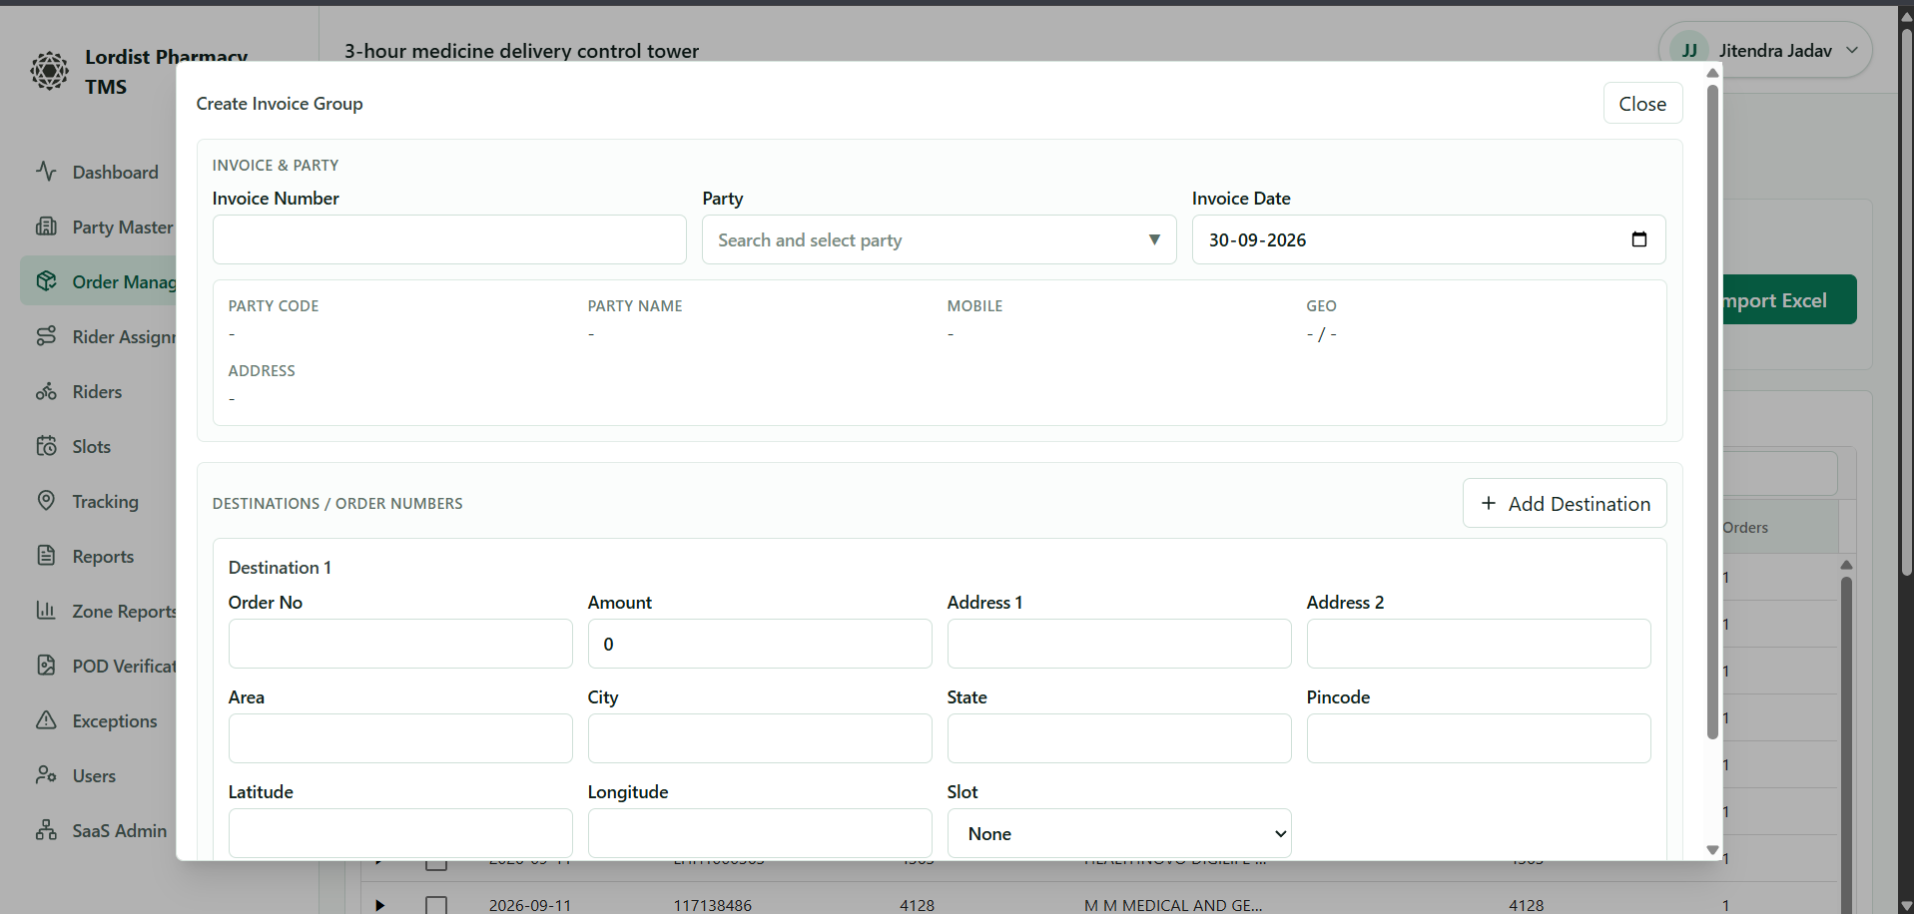Focus the Address 2 input field

tap(1479, 644)
